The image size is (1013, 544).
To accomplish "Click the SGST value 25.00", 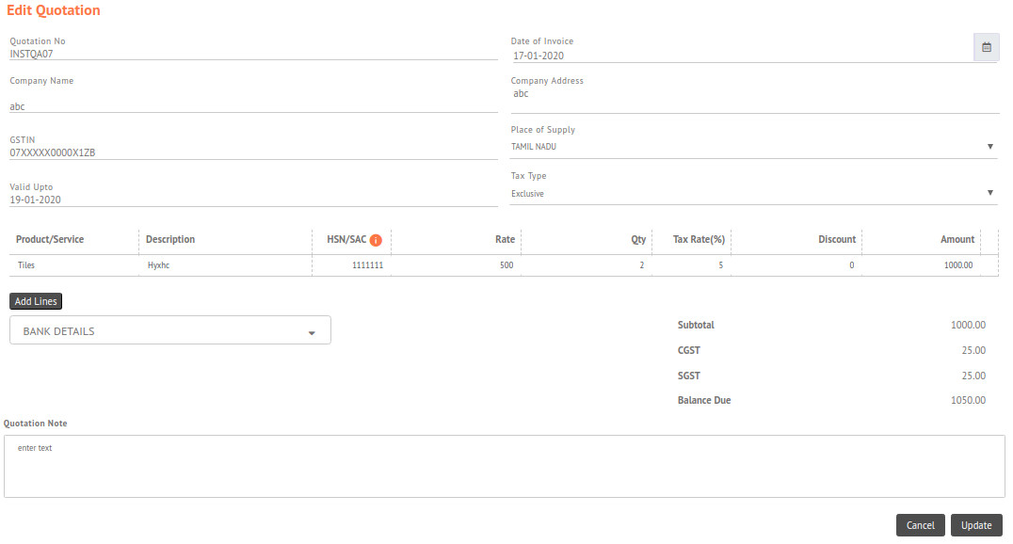I will pos(973,376).
